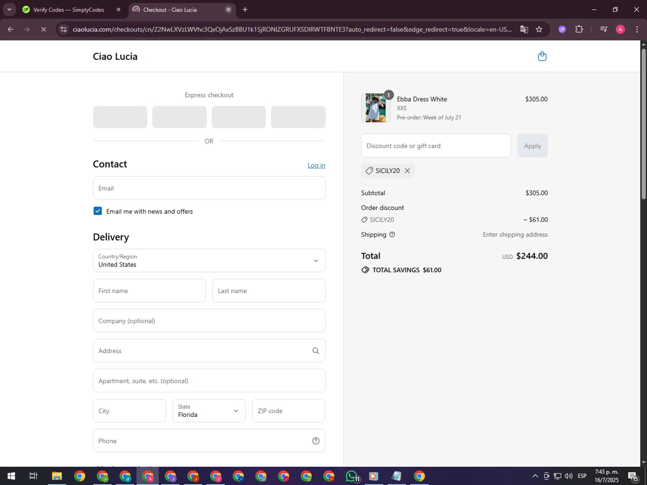Focus the Phone field
The image size is (647, 485).
[x=209, y=441]
